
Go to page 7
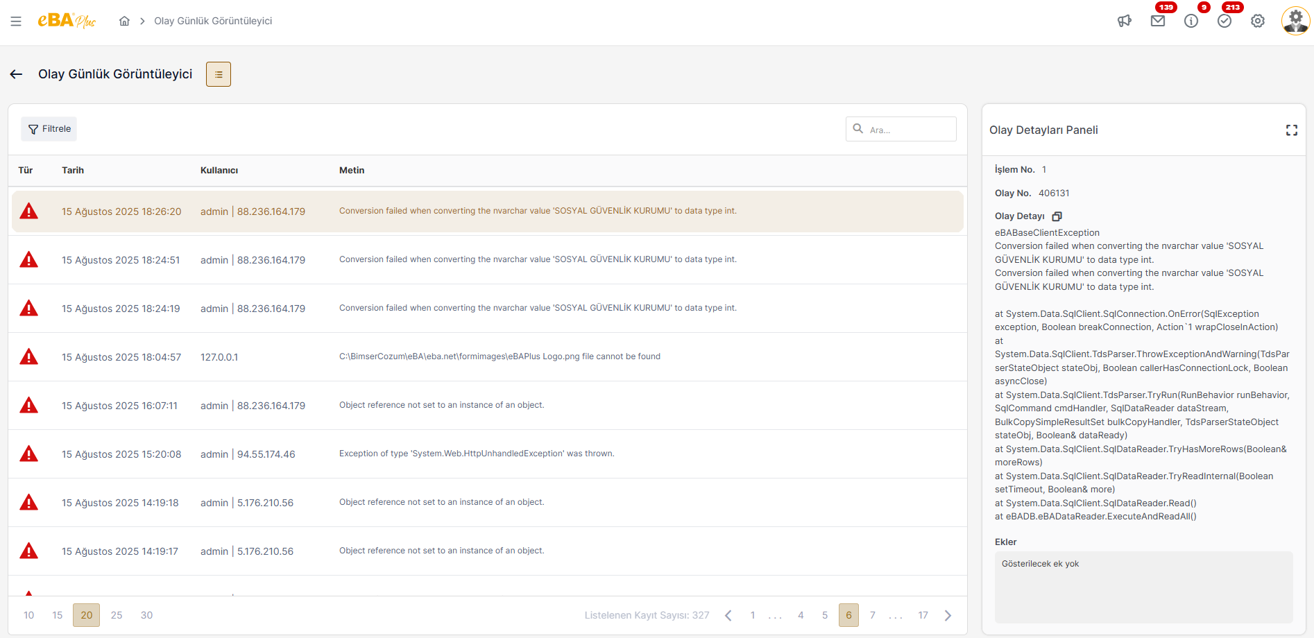pyautogui.click(x=873, y=615)
